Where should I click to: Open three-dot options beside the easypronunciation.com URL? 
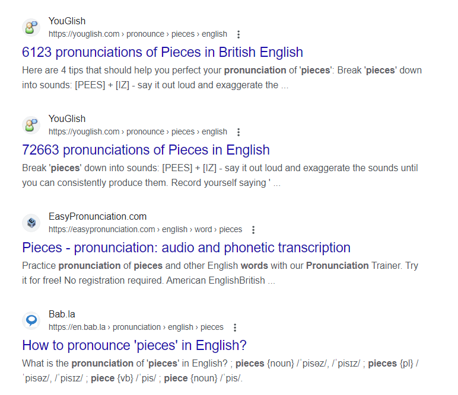[x=253, y=230]
